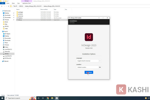Open Quick access in navigation pane
Viewport: 150px width, 100px height.
click(x=7, y=11)
